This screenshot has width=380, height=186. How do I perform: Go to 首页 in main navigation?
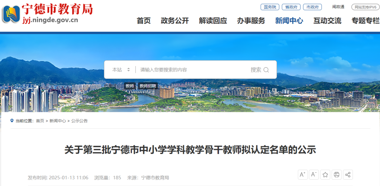[144, 21]
